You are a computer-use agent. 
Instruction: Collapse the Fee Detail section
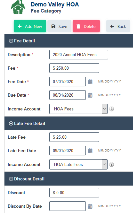pyautogui.click(x=11, y=41)
